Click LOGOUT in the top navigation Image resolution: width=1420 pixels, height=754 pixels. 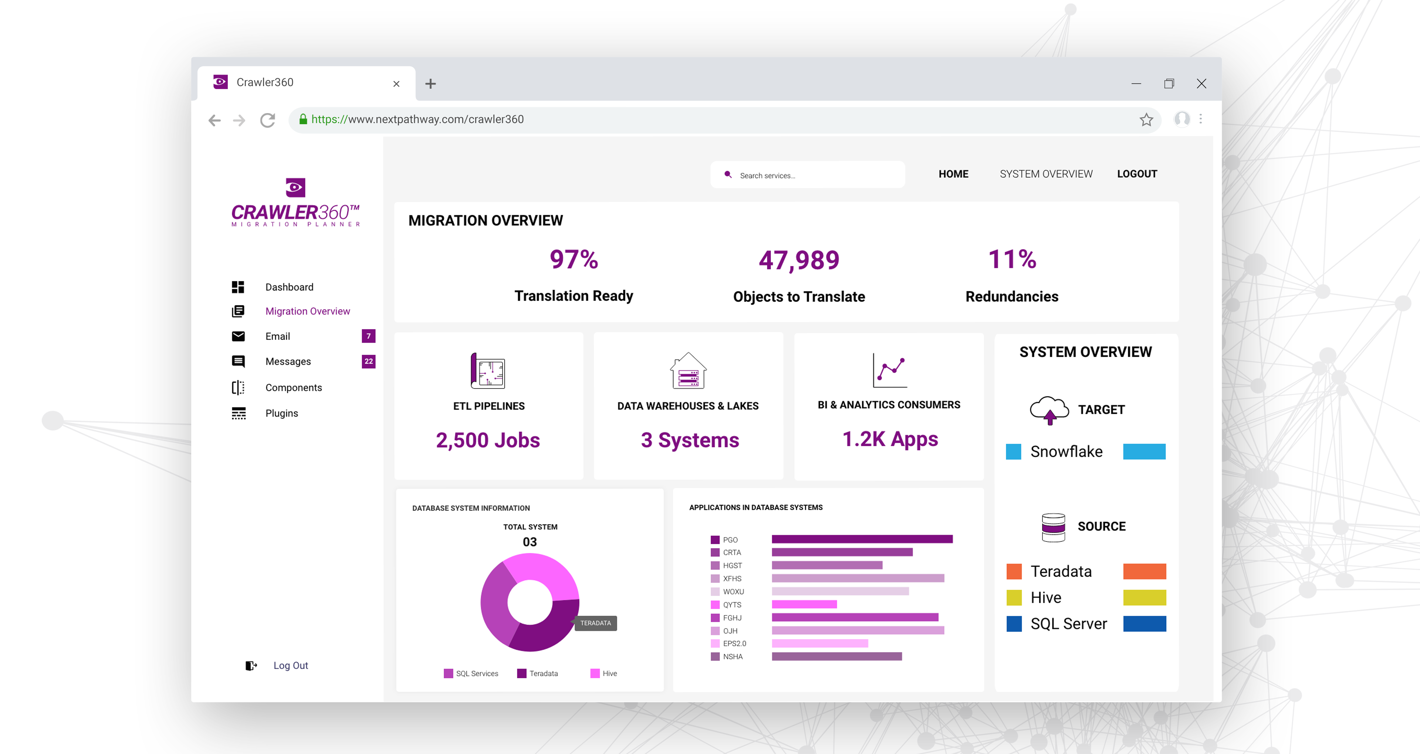tap(1137, 174)
